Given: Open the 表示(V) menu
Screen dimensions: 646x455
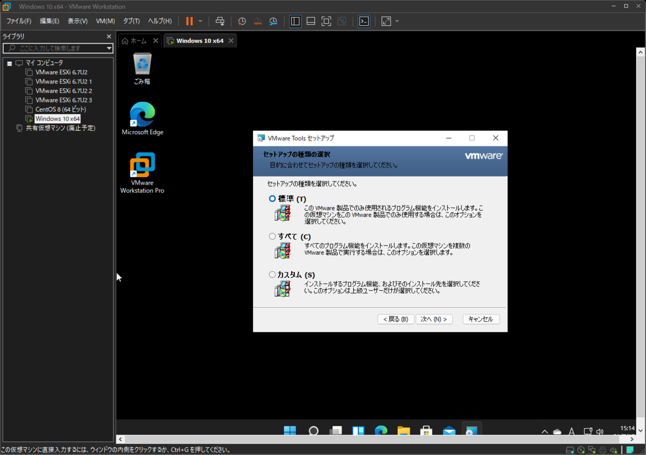Looking at the screenshot, I should 78,21.
